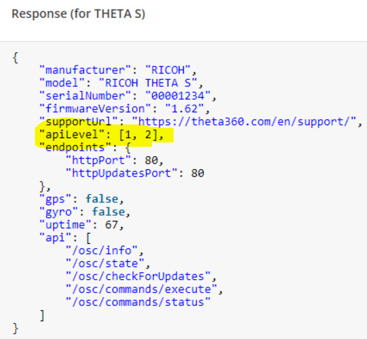367x339 pixels.
Task: Click the gps false value
Action: [x=102, y=199]
